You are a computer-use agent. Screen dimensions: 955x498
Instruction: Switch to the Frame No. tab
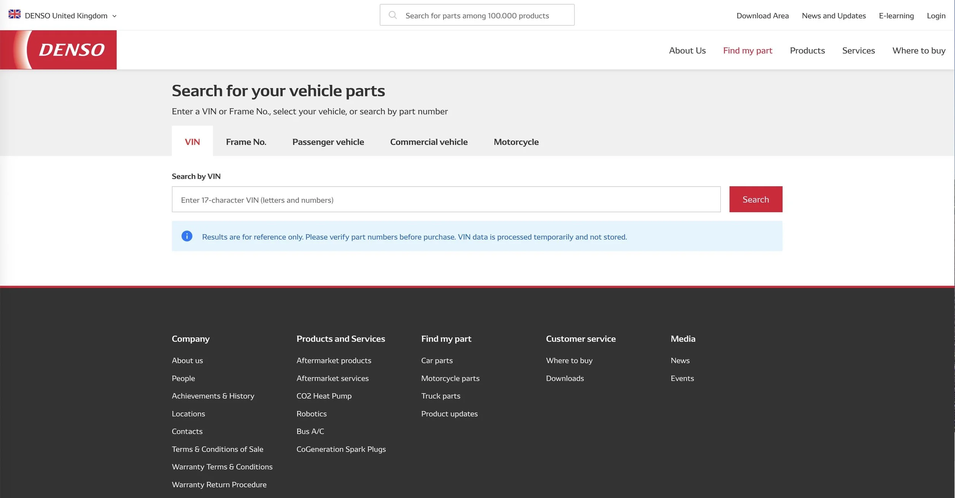click(246, 142)
